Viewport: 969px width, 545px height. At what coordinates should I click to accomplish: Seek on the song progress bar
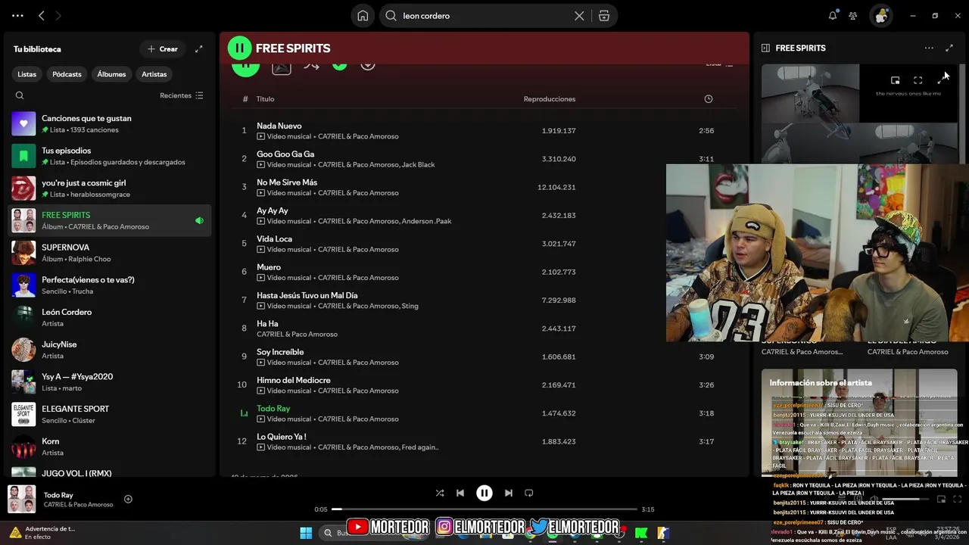[484, 509]
